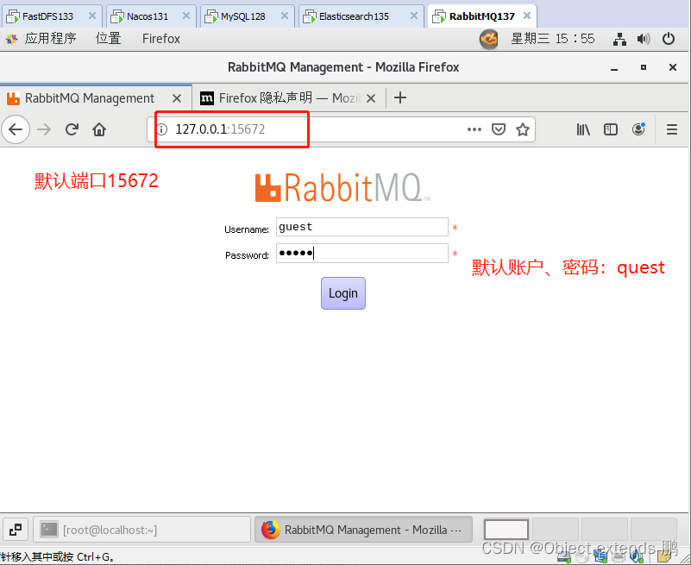This screenshot has width=691, height=565.
Task: Close the RabbitMQ Management browser tab
Action: click(x=177, y=98)
